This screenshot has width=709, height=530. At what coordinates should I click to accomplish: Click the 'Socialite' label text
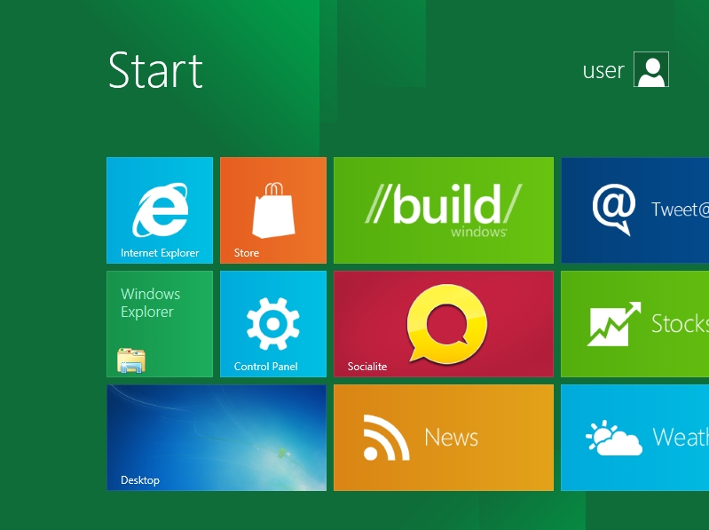(x=367, y=367)
